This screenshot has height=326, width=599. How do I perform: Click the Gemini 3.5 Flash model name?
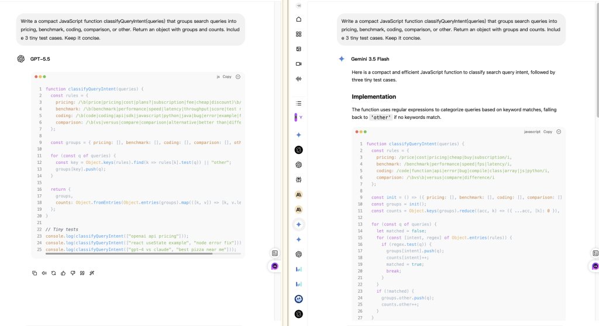(x=370, y=59)
